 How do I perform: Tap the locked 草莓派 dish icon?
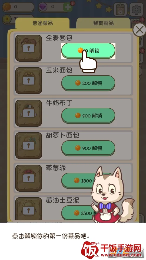(x=29, y=178)
